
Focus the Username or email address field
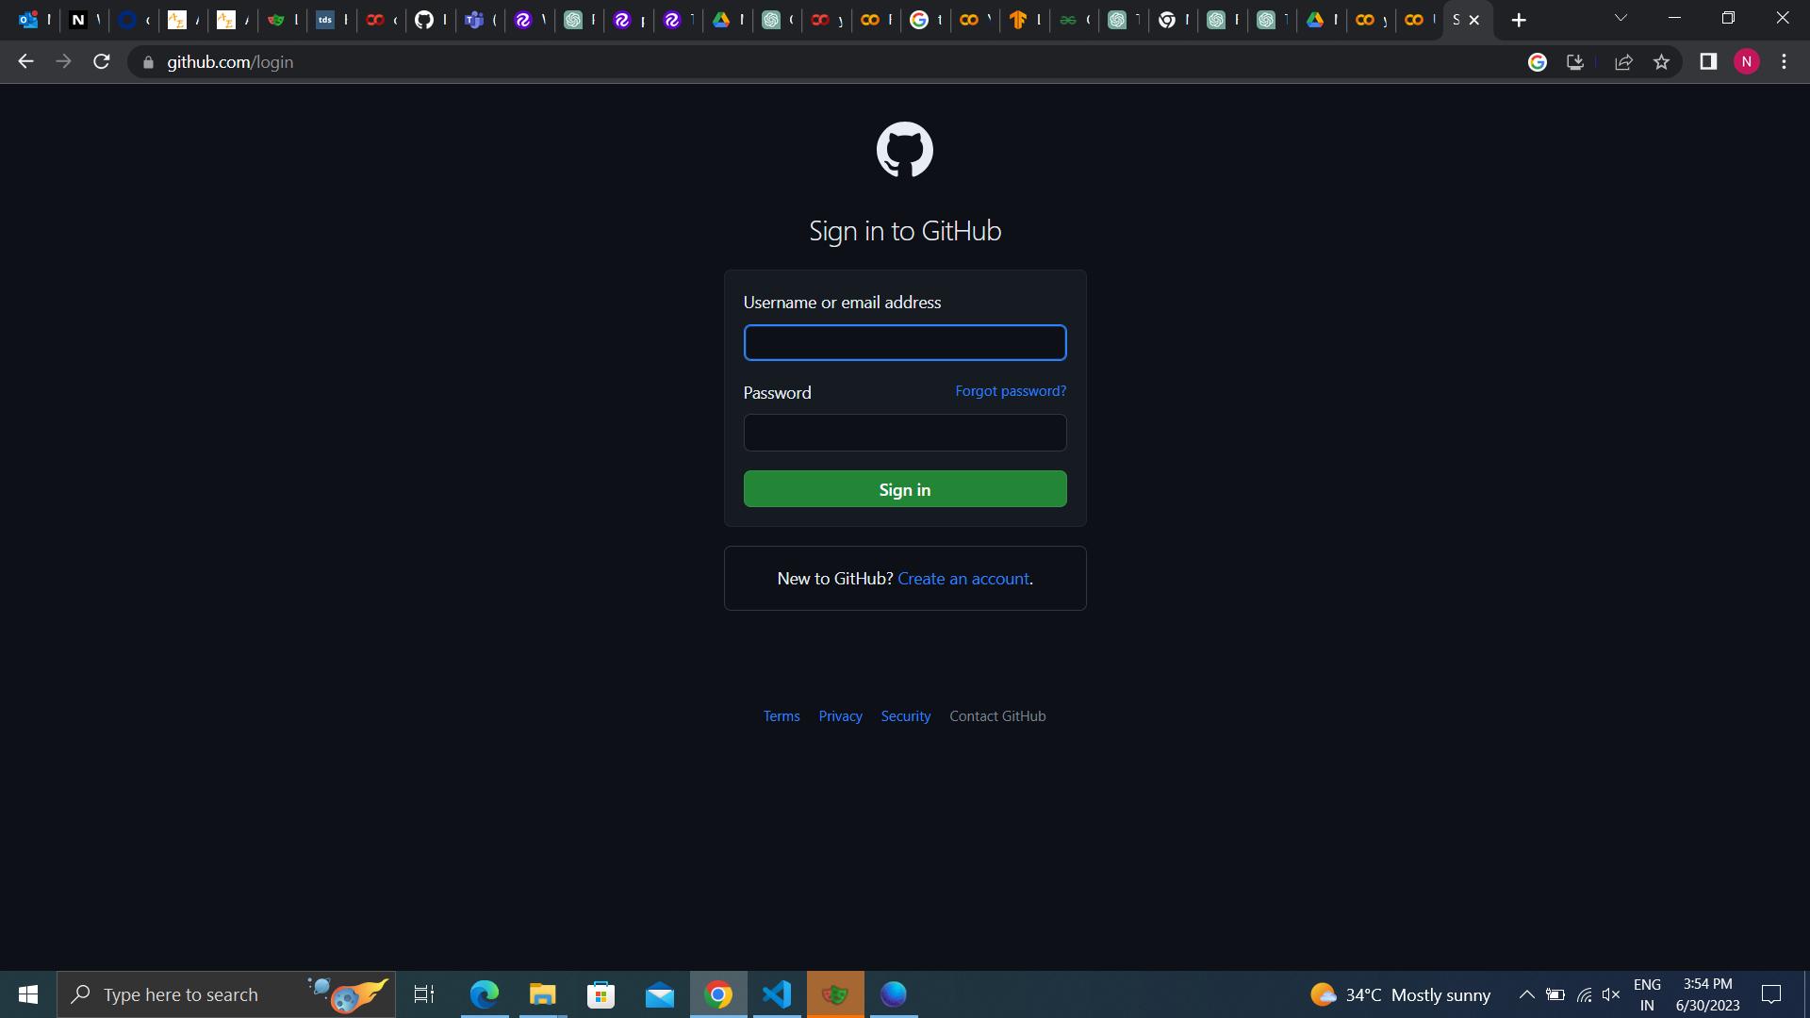(905, 342)
